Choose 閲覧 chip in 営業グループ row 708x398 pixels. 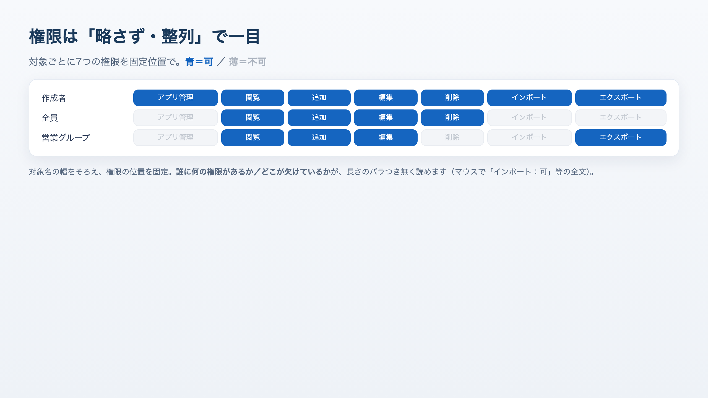(x=253, y=137)
